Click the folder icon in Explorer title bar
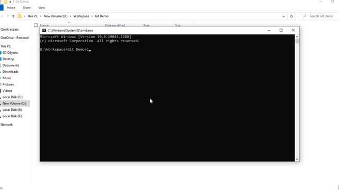 click(x=5, y=2)
